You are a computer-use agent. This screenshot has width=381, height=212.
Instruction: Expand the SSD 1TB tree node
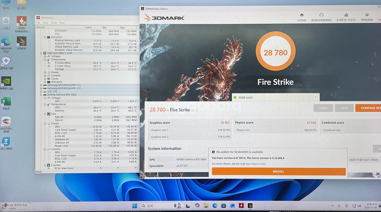41,92
